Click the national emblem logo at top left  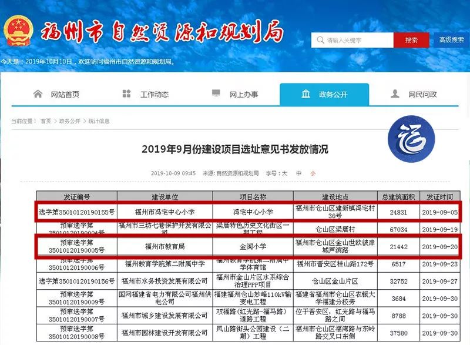pos(18,31)
